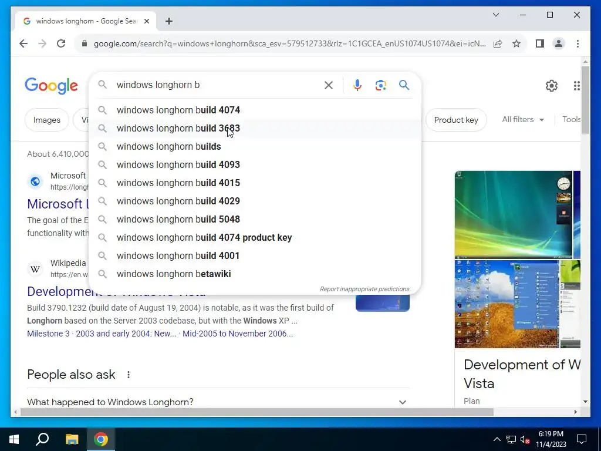Choose suggestion windows longhorn build 4074
The image size is (601, 451).
255,110
